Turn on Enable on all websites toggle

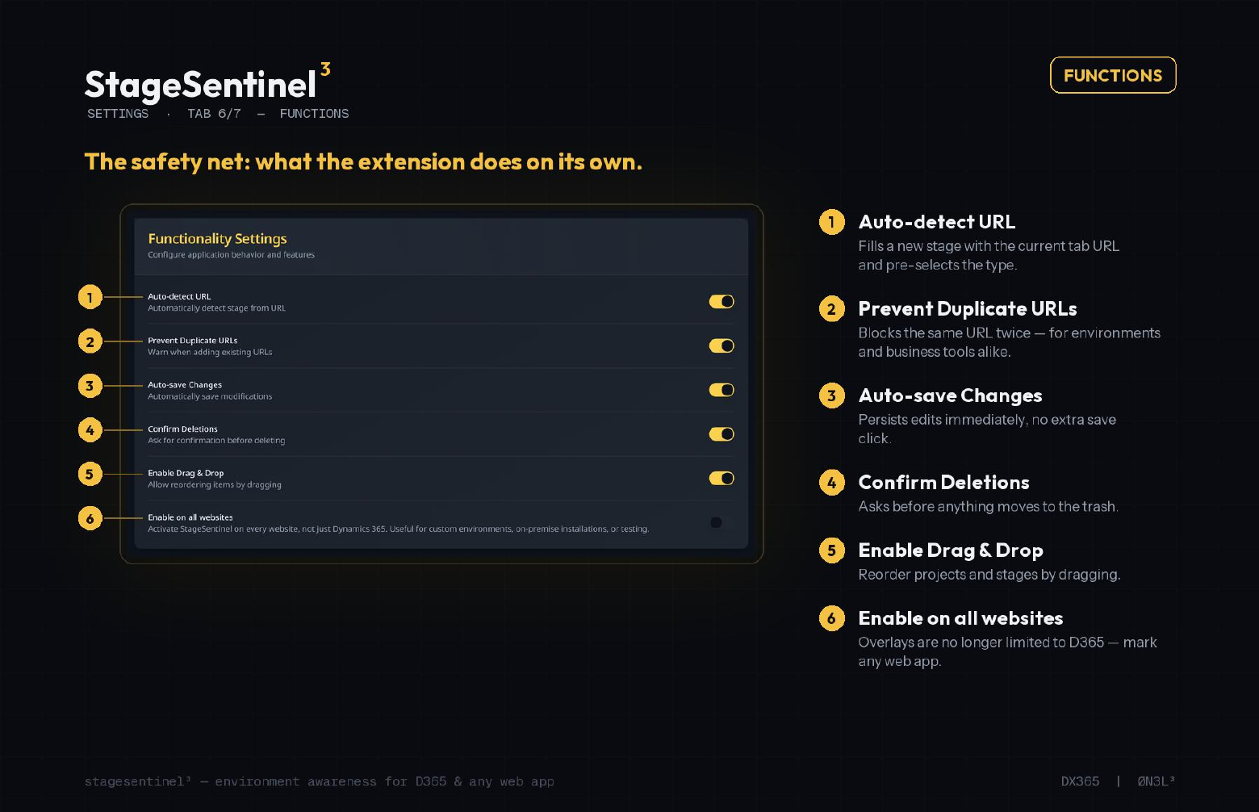pyautogui.click(x=722, y=522)
